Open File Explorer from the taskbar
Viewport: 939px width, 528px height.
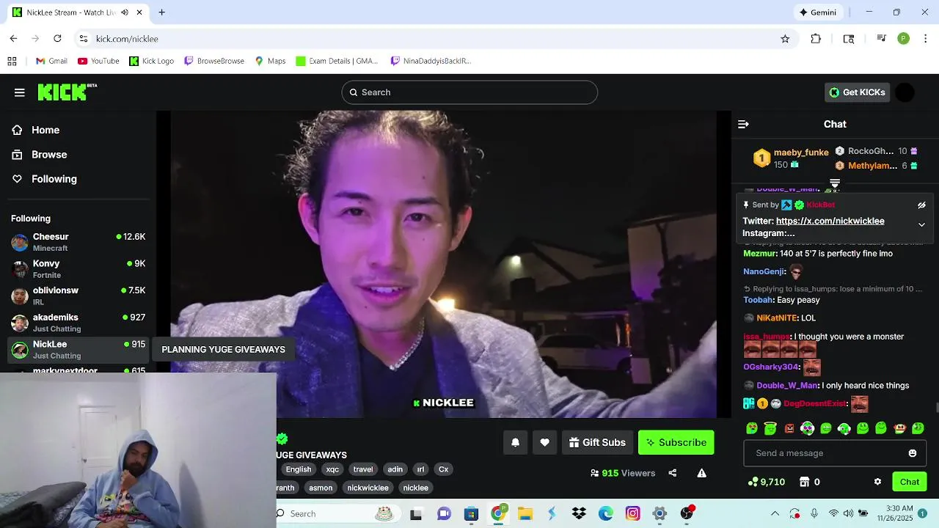(x=525, y=513)
